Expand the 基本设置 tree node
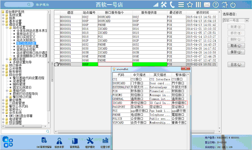The image size is (252, 150). coord(3,21)
